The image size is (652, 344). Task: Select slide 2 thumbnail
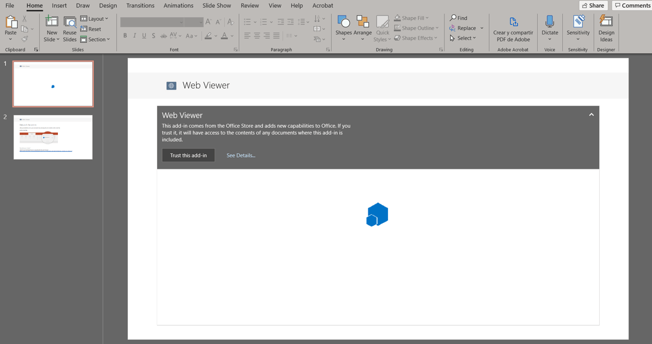click(53, 137)
